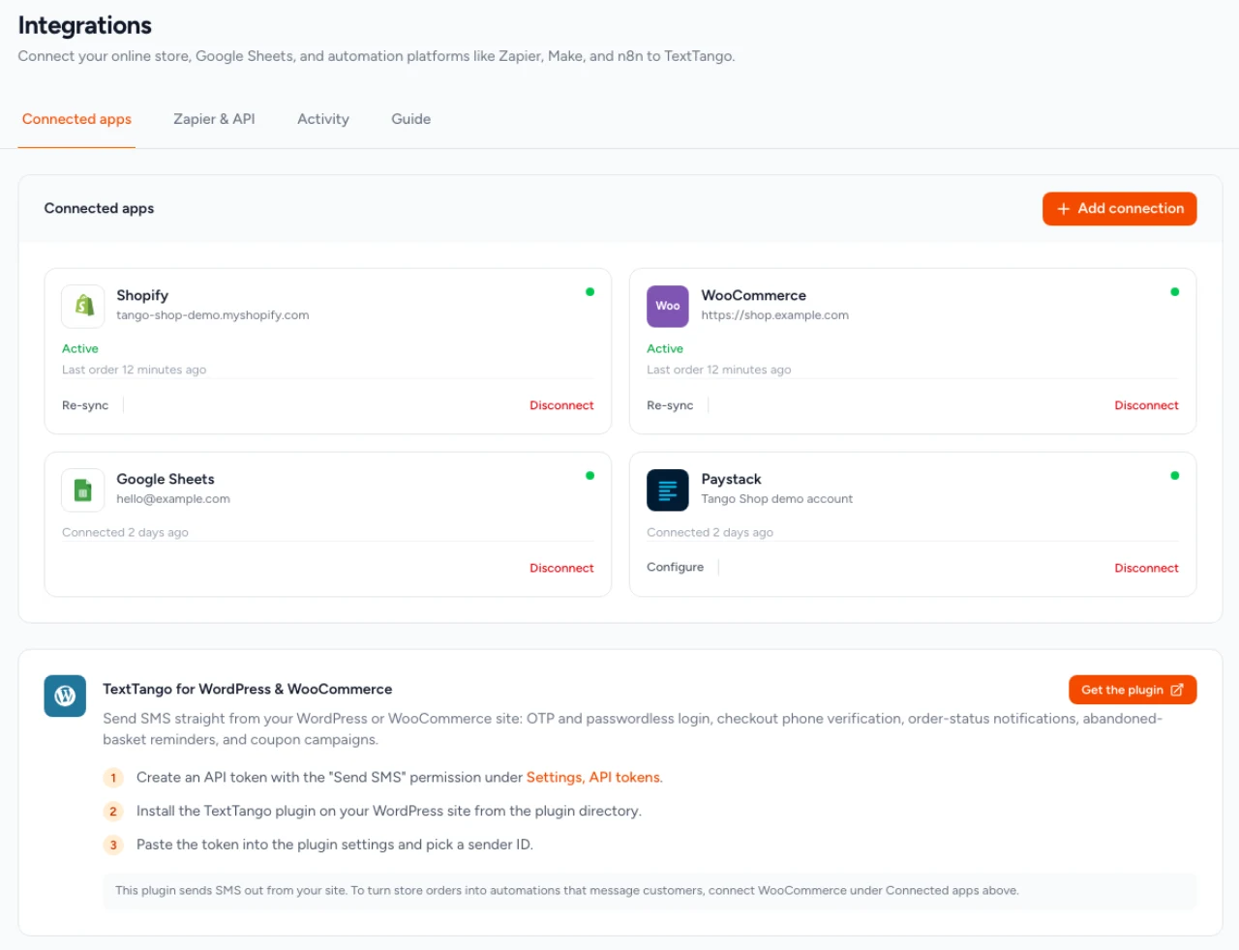Click the page subtitle about connecting stores

point(377,56)
